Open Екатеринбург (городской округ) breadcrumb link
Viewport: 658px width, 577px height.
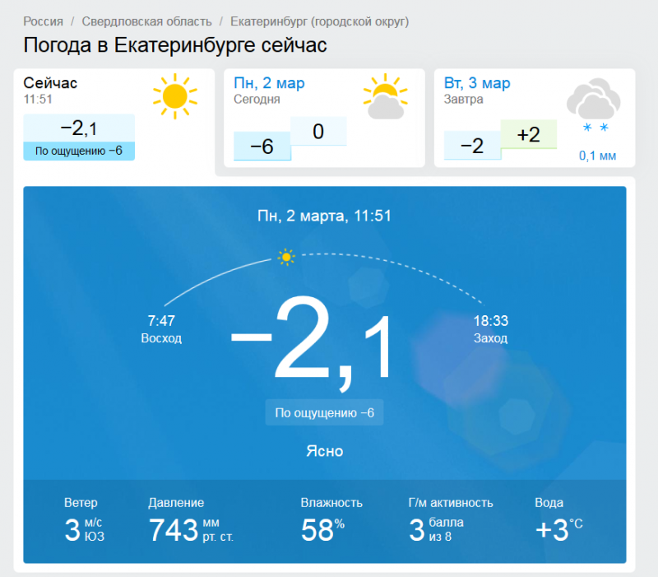tap(319, 21)
